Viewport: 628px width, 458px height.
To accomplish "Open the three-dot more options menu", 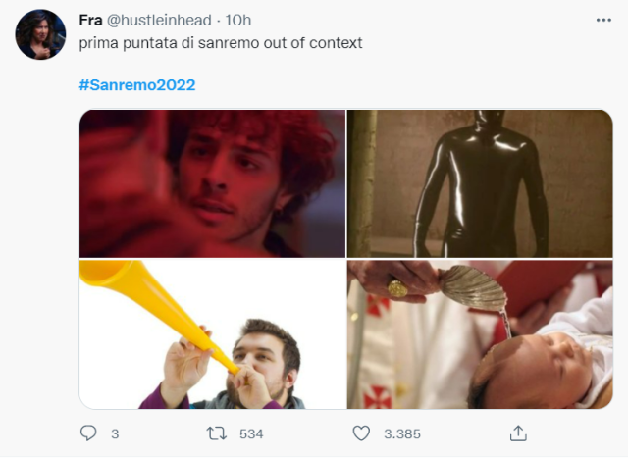I will point(603,20).
